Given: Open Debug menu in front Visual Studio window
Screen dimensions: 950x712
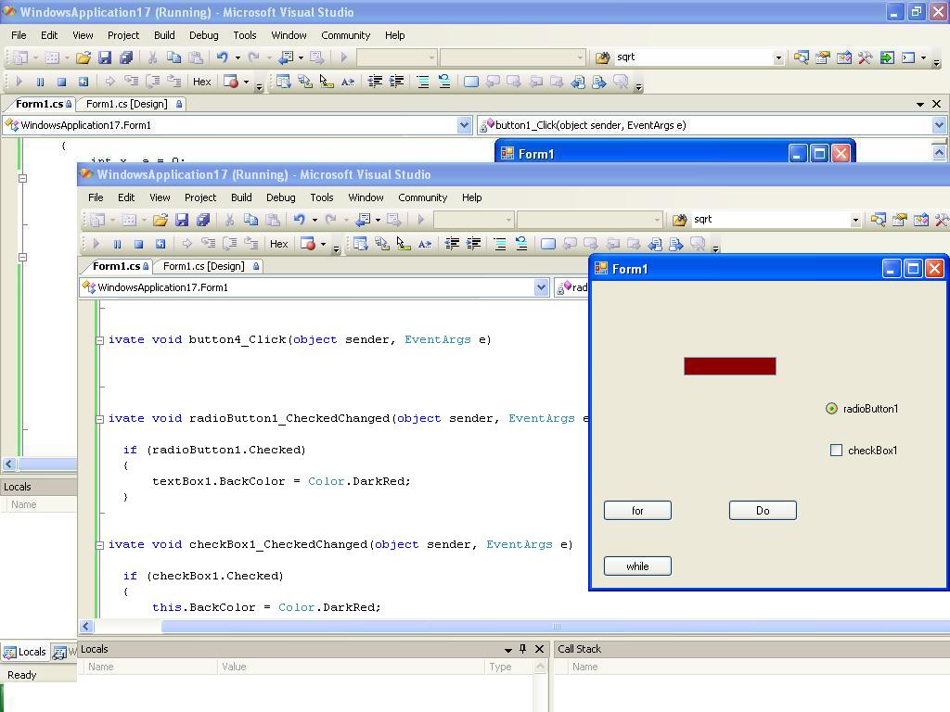Looking at the screenshot, I should click(280, 197).
